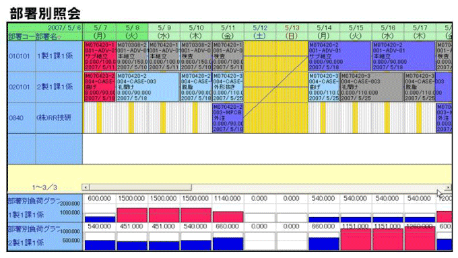This screenshot has height=258, width=458.
Task: Click load value 1151.000 under 5/15
Action: 355,226
